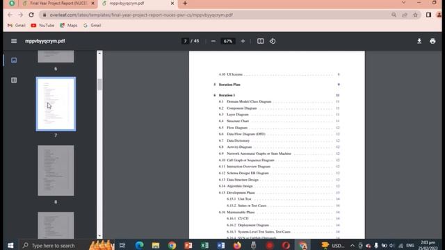Open the tab search dropdown chevron
The image size is (445, 250).
pyautogui.click(x=403, y=3)
